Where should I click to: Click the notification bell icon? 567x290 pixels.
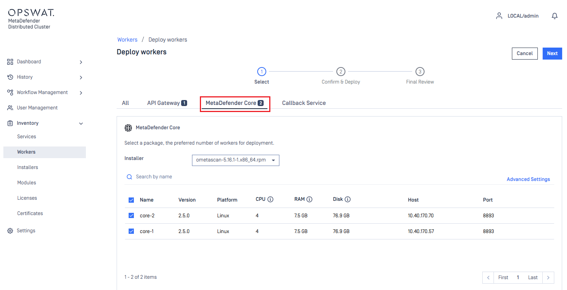coord(555,16)
